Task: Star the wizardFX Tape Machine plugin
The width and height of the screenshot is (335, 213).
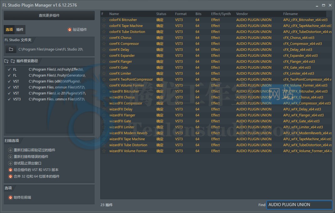Action: click(104, 139)
